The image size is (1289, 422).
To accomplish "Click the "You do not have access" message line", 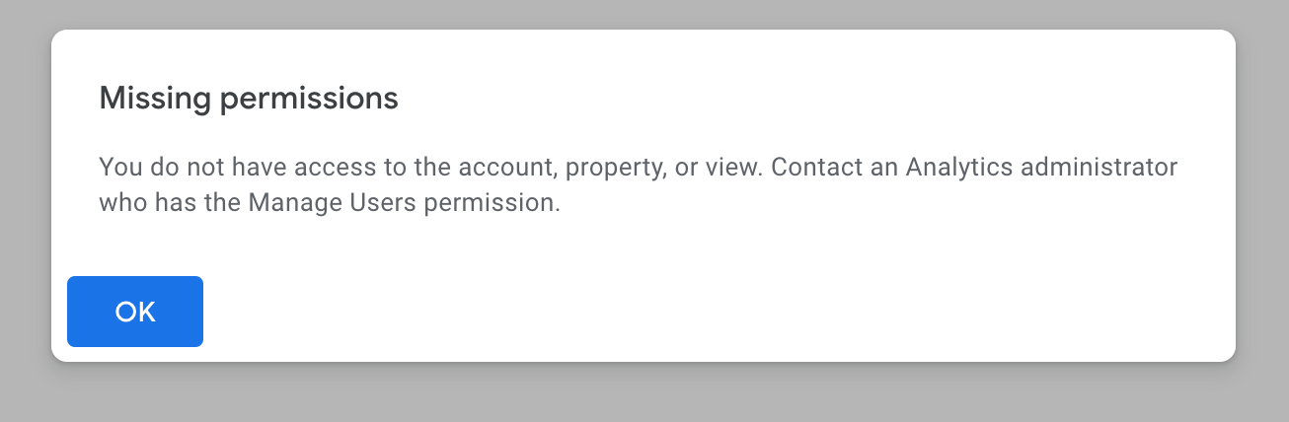I will point(638,167).
